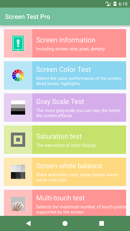Tap the saturation concentric squares icon

pyautogui.click(x=18, y=140)
